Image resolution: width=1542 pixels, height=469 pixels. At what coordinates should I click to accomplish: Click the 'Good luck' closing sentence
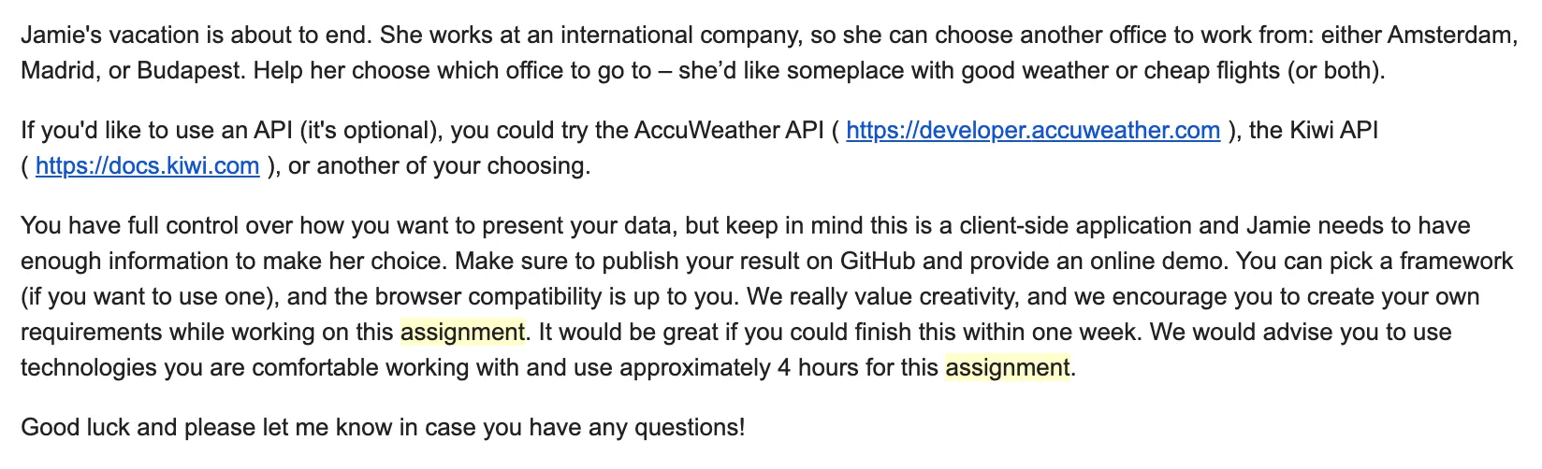coord(383,428)
